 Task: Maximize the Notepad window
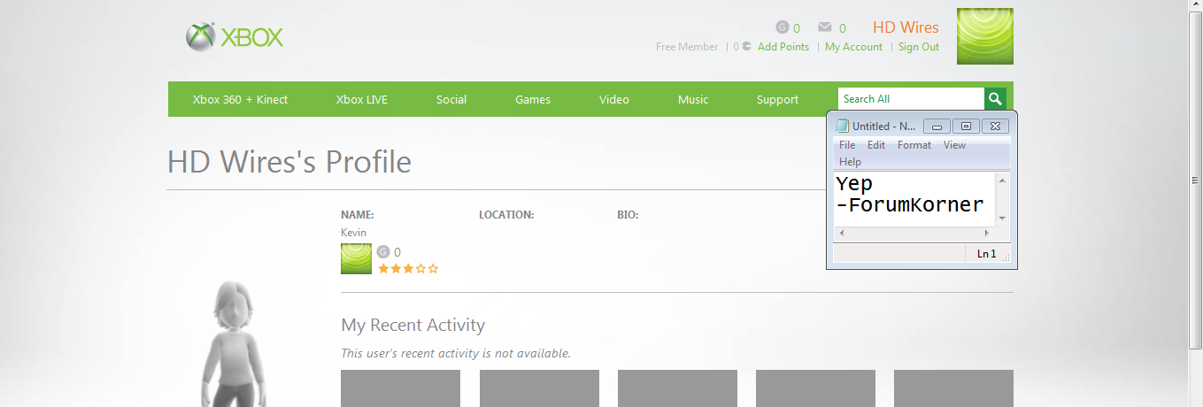pos(966,127)
